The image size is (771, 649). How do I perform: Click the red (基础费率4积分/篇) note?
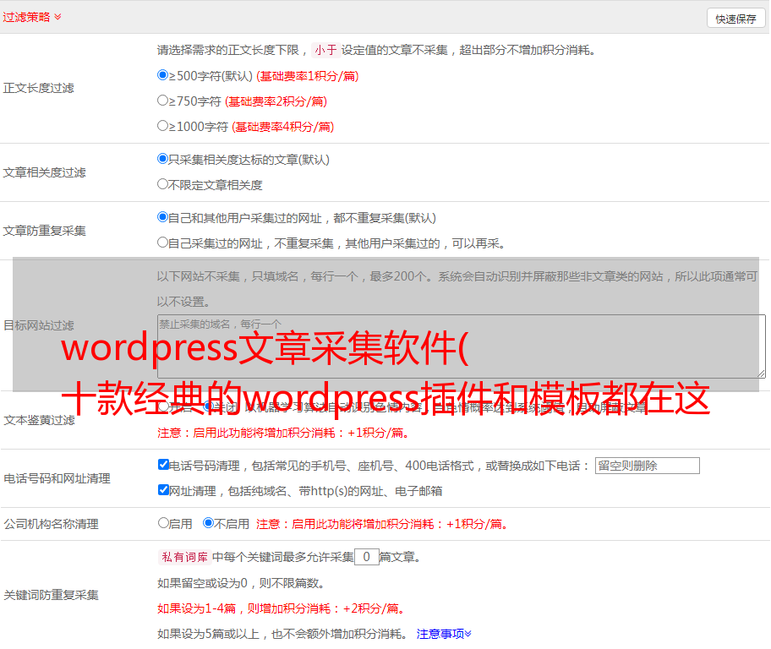(282, 127)
